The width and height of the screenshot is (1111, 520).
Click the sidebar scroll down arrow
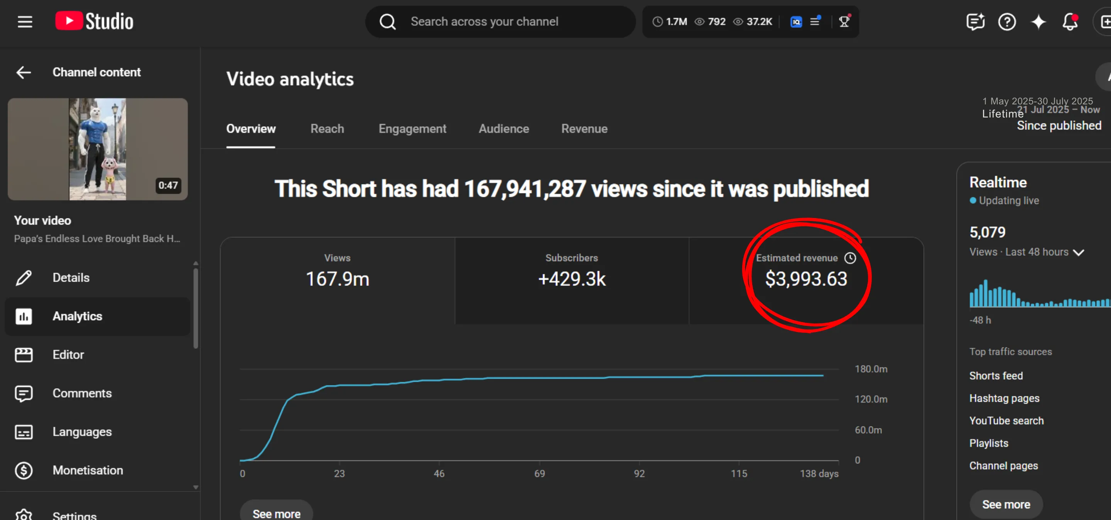(196, 487)
